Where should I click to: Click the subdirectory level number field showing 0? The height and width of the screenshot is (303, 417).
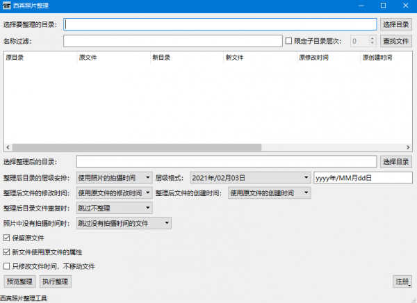pos(360,41)
